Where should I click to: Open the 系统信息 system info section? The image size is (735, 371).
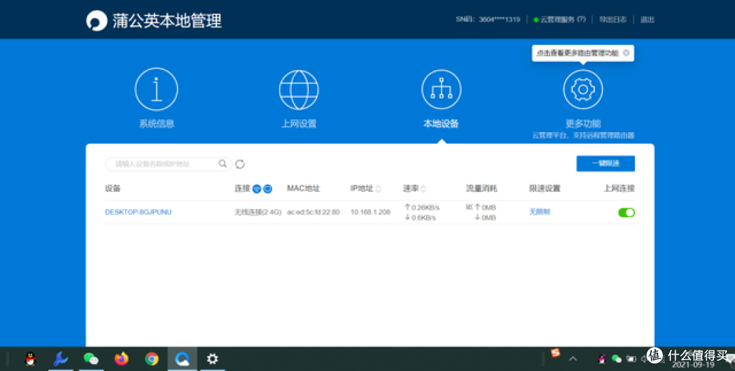(156, 89)
